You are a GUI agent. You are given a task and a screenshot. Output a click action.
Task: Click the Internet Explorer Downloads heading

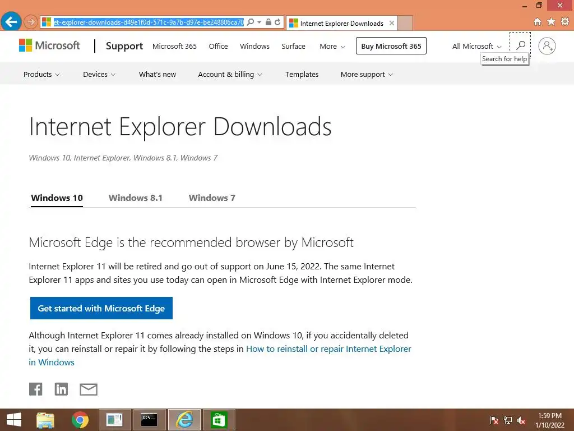[x=180, y=127]
